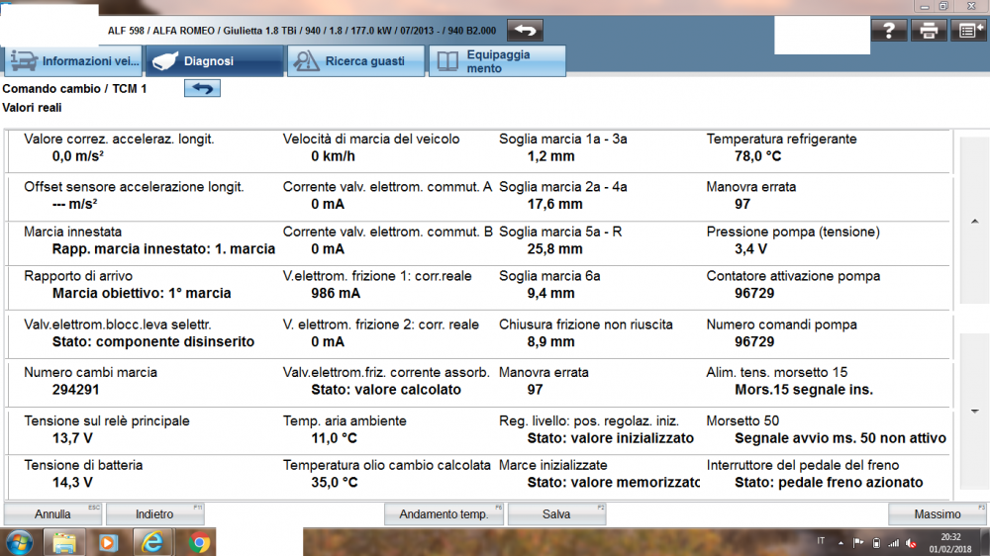Select the Temperatura olio cambio value 35,0 °C
Screen dimensions: 990x556
coord(334,483)
